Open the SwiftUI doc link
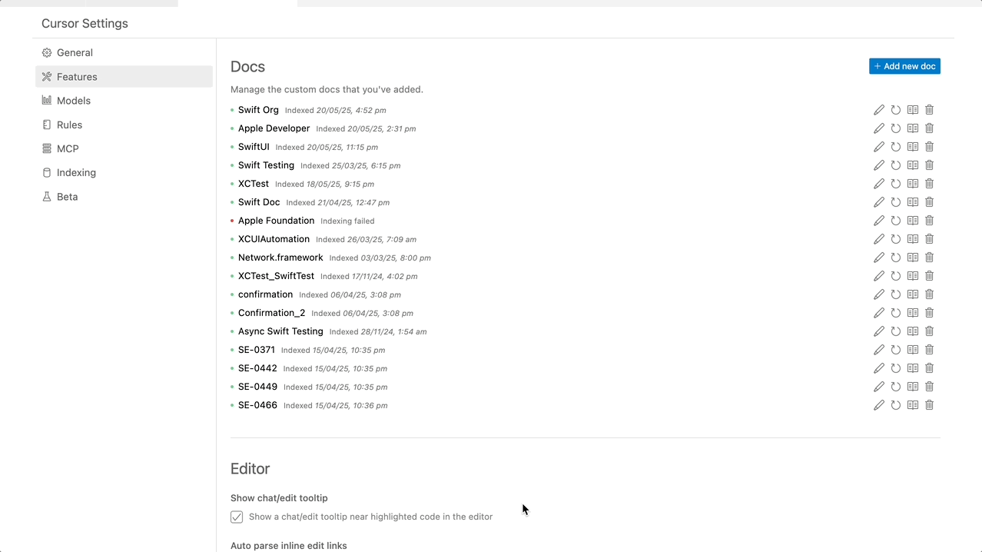The width and height of the screenshot is (982, 552). [x=254, y=147]
